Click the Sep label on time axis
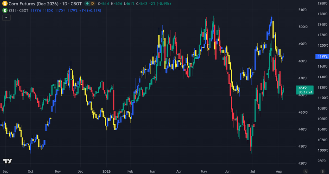Screen dimensions: 329x174 click(6, 171)
